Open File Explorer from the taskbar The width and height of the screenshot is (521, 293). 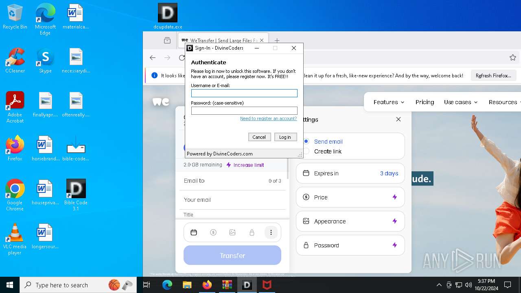click(x=187, y=285)
